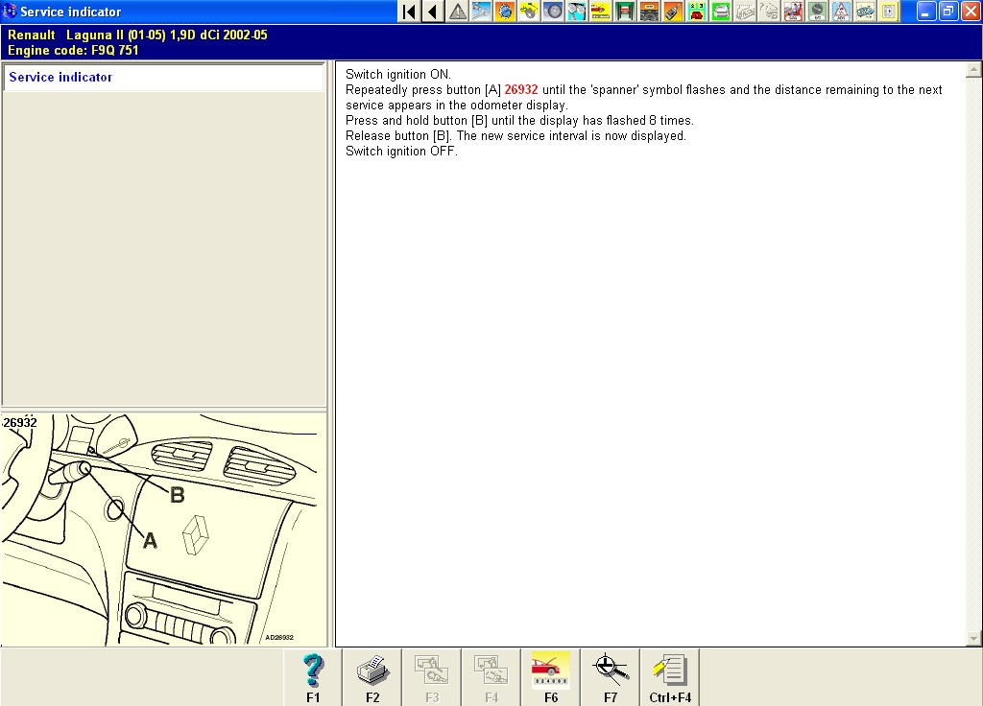Click the 'Switch ignition ON.' instruction line
Viewport: 983px width, 706px height.
coord(398,75)
